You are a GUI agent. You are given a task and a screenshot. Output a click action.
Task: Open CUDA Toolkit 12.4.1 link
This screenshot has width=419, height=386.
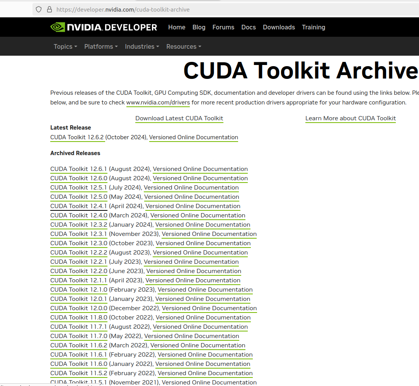coord(78,207)
